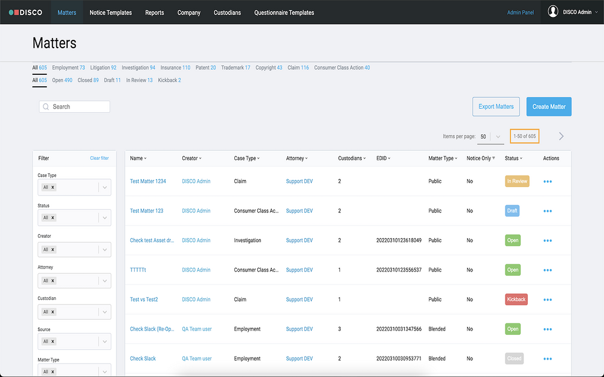Sort by Matter Type column
The image size is (604, 377).
[x=443, y=158]
